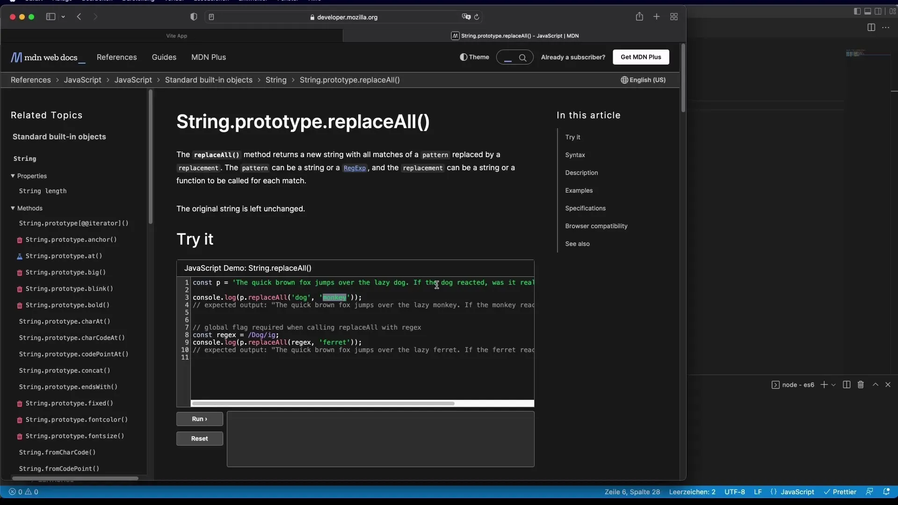Focus the developer.mozilla.org address bar
898x505 pixels.
tap(344, 17)
